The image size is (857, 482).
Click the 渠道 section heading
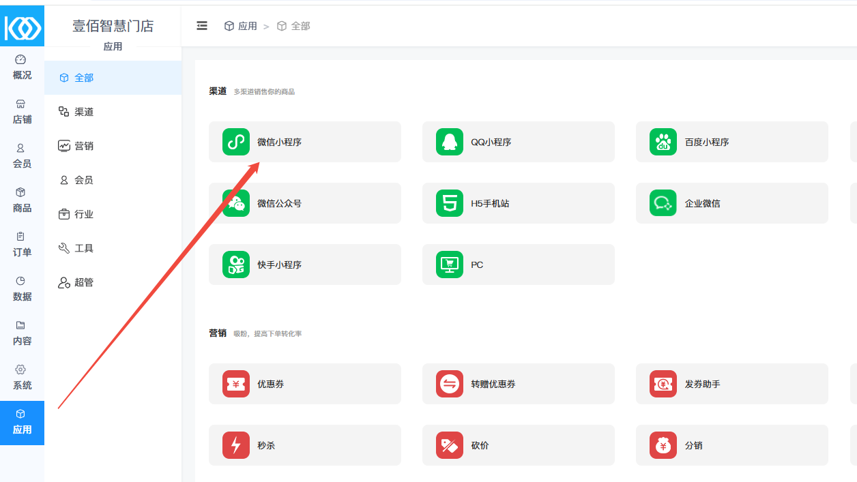click(218, 91)
